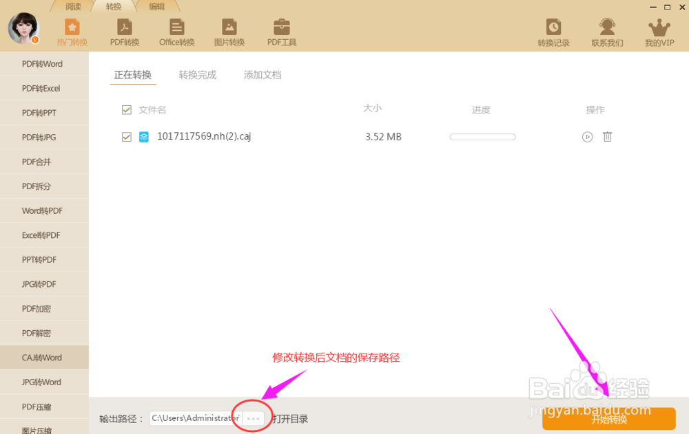Click the 3.52 MB size value
689x434 pixels.
pyautogui.click(x=383, y=137)
